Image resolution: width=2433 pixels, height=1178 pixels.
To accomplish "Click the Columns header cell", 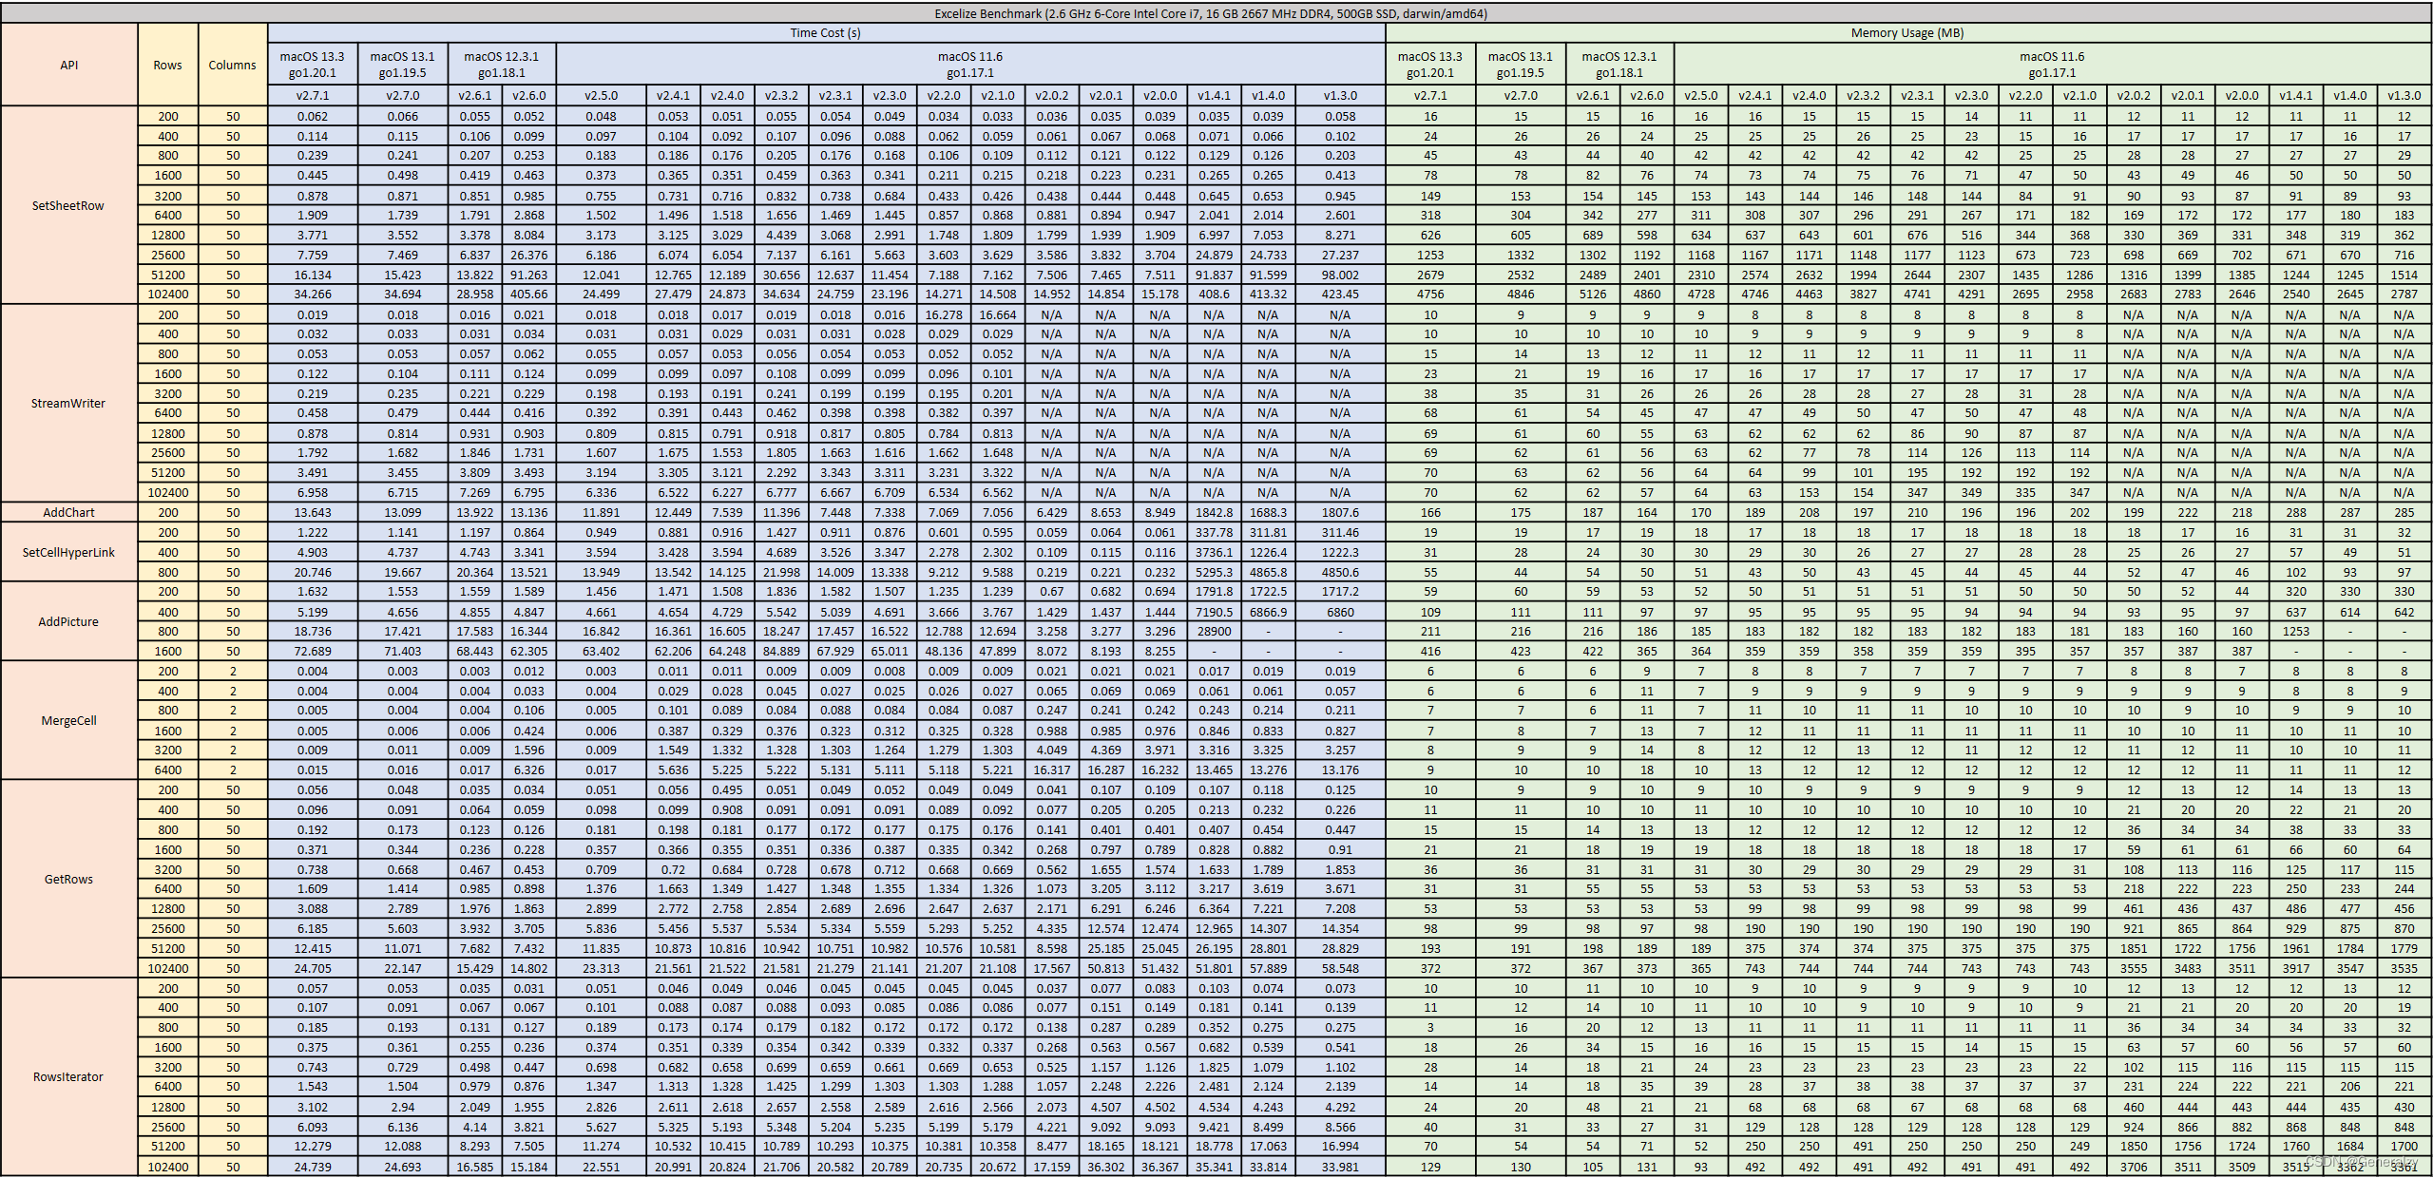I will pyautogui.click(x=232, y=66).
